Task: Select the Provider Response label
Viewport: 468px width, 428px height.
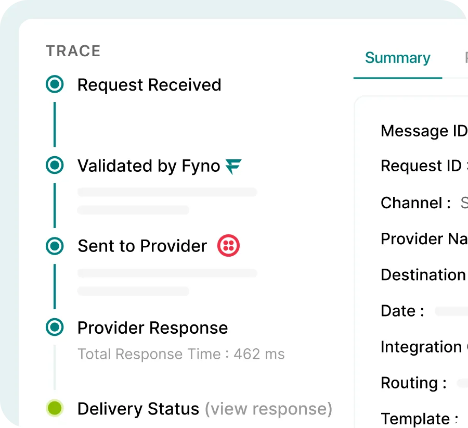Action: tap(152, 328)
